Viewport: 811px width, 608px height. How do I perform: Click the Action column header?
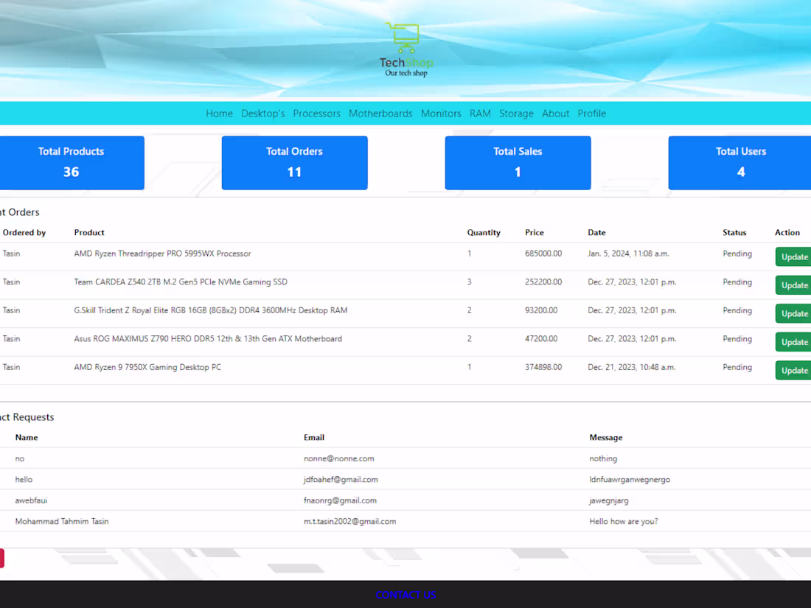(x=787, y=233)
